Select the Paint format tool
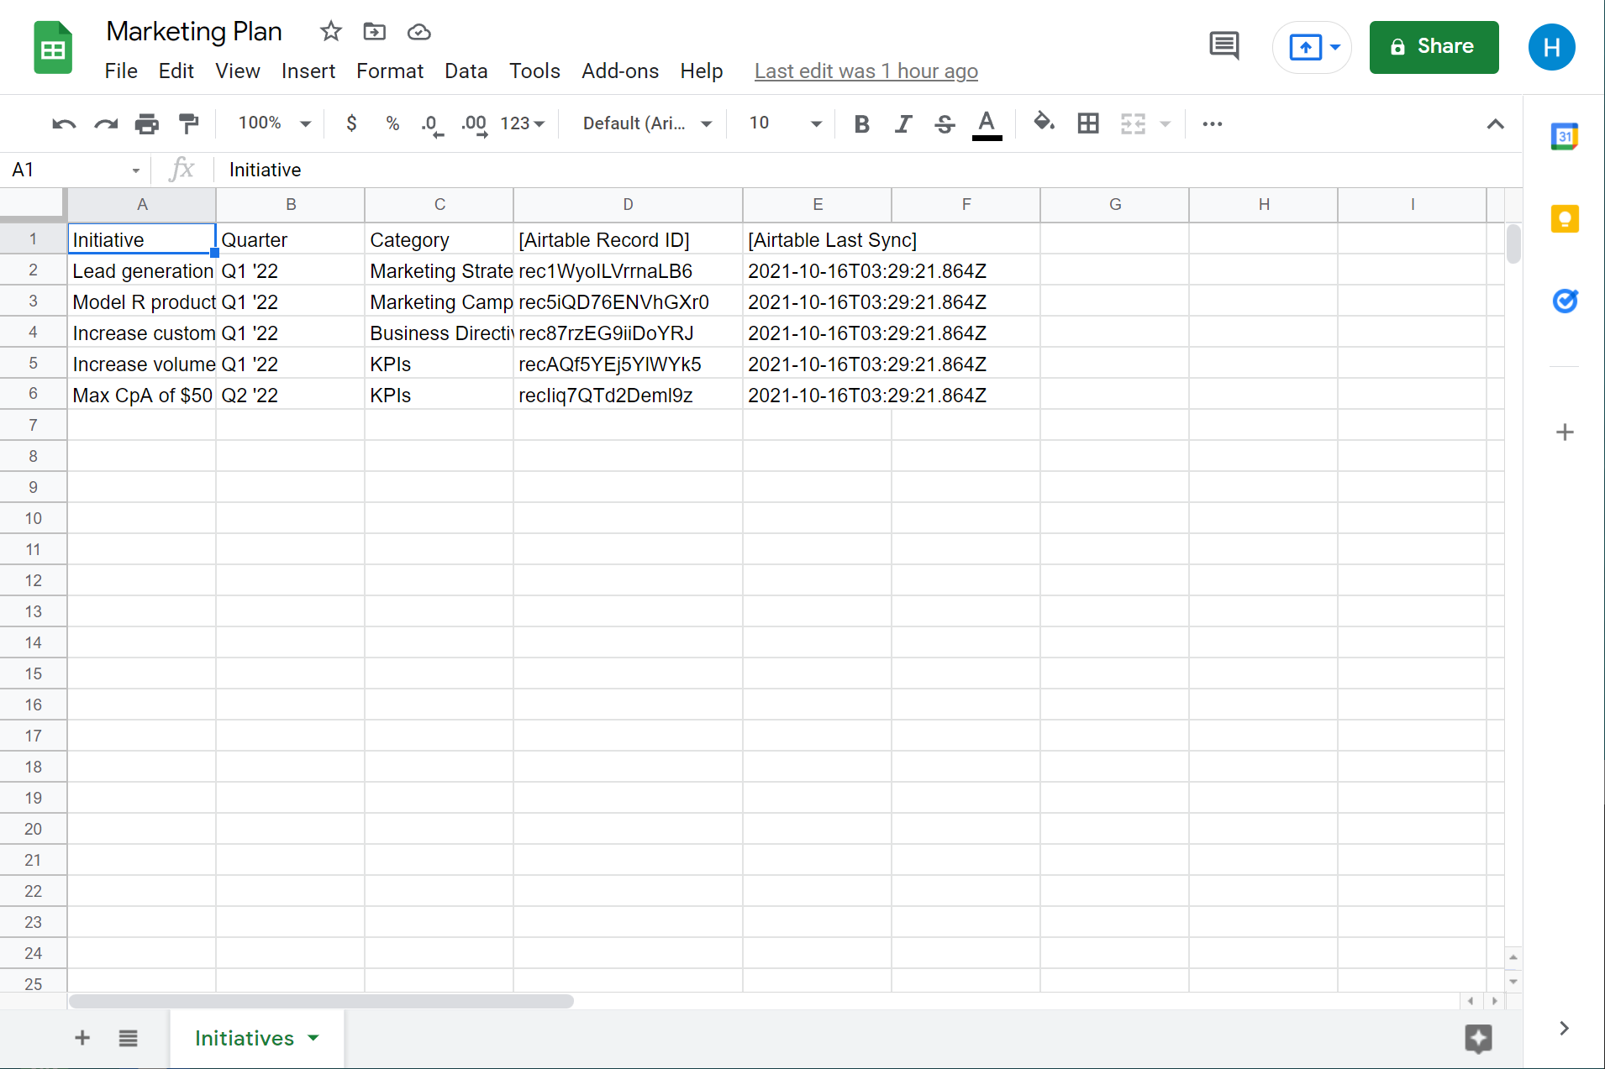This screenshot has width=1605, height=1069. tap(188, 124)
